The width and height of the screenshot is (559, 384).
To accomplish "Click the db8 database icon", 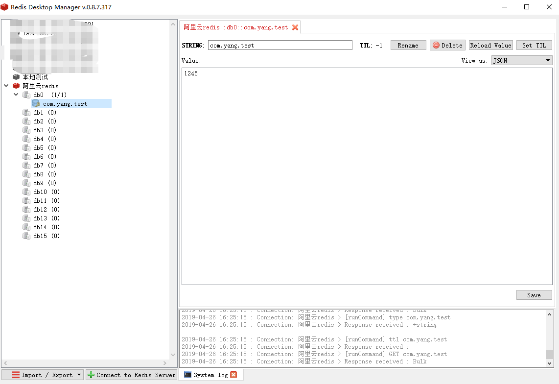I will (x=26, y=174).
